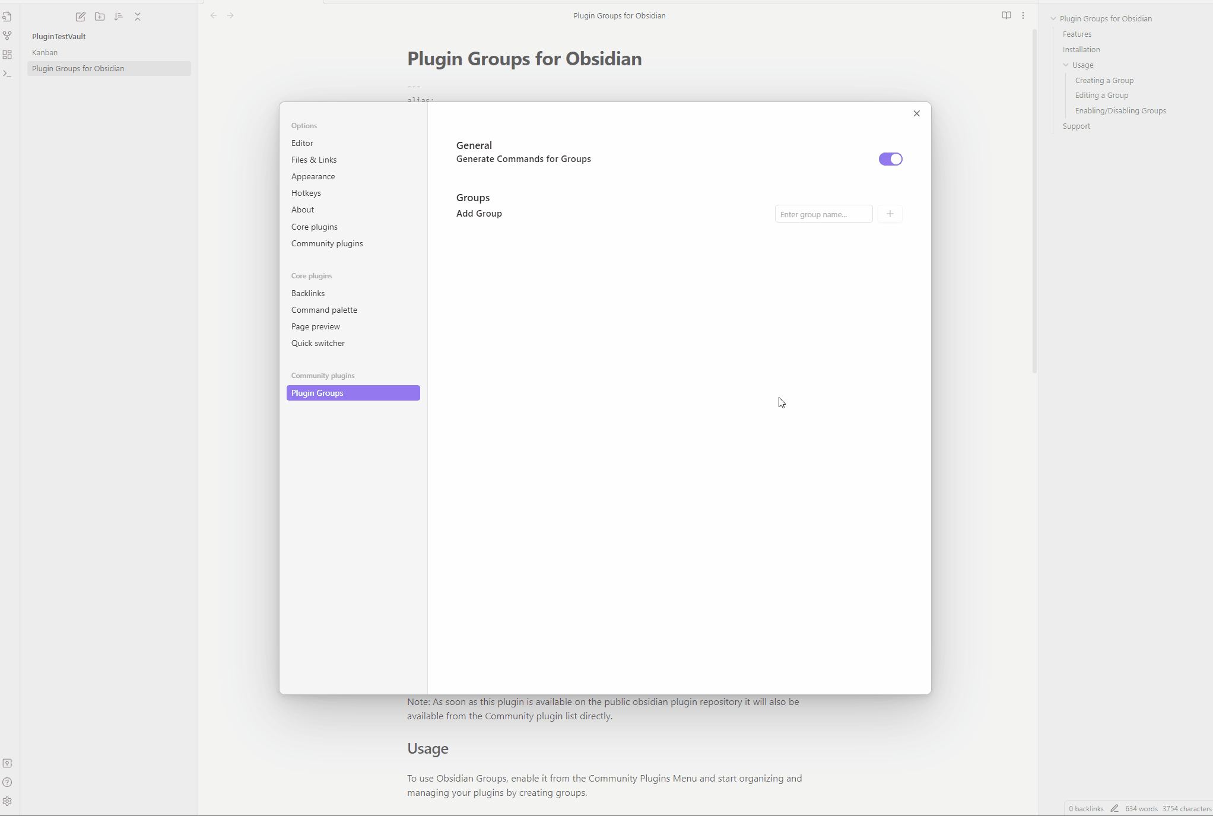Open the Hotkeys settings tab
Image resolution: width=1213 pixels, height=816 pixels.
click(x=306, y=193)
